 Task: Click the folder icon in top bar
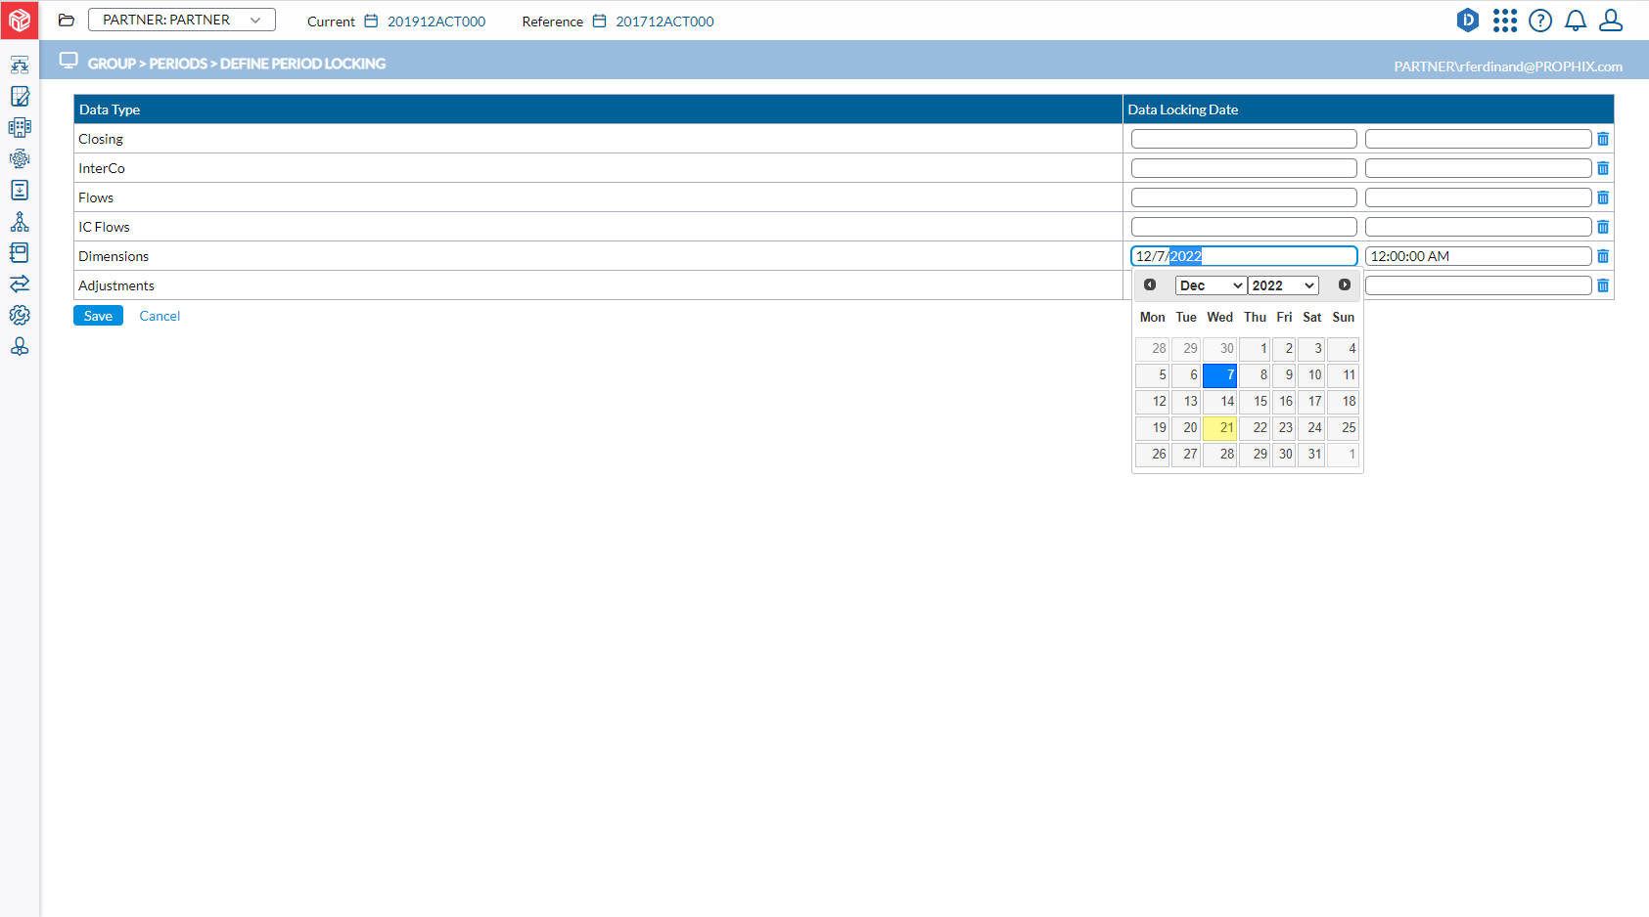point(67,21)
